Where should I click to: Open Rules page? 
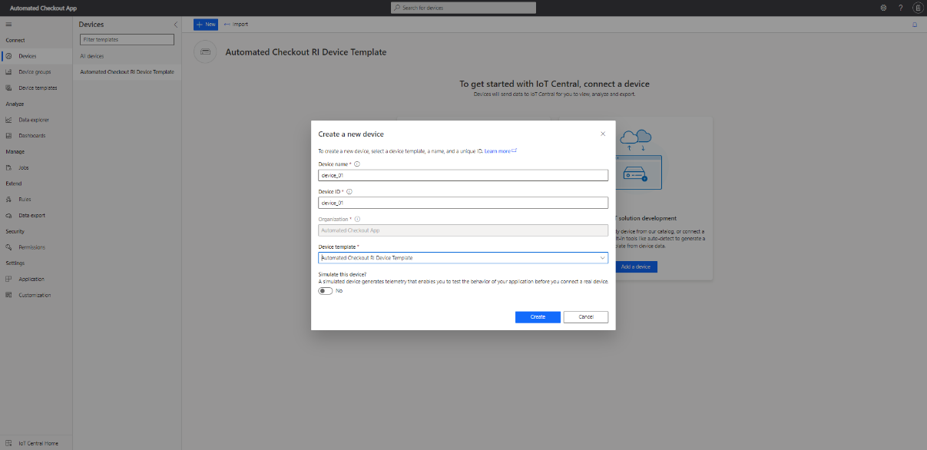(25, 200)
